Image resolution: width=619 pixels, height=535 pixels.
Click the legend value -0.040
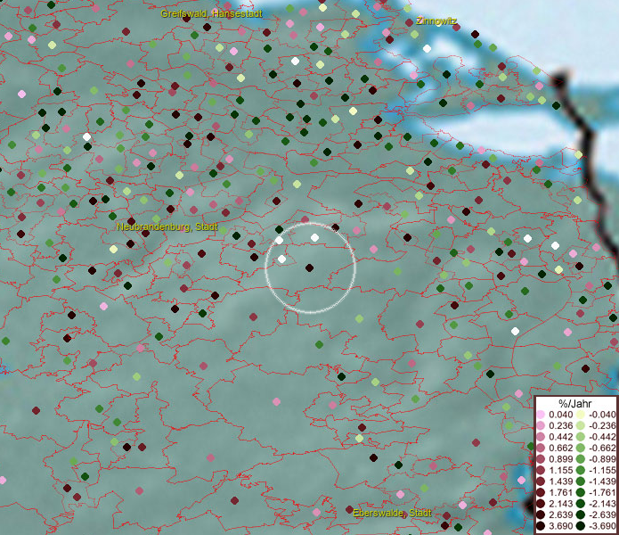click(602, 415)
